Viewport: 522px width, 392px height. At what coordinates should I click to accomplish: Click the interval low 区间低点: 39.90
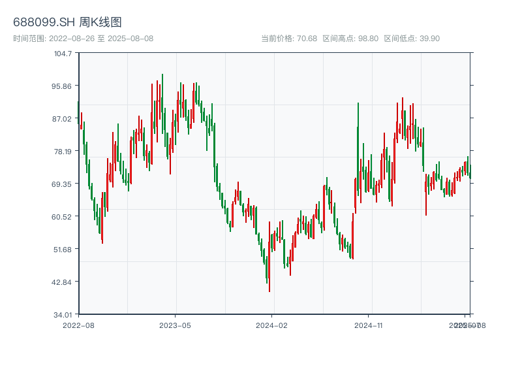412,39
